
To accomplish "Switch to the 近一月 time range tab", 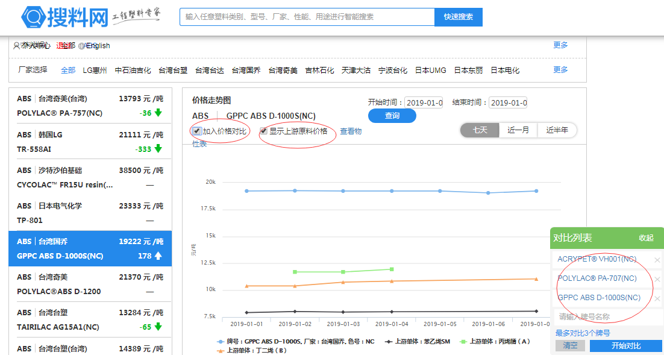I will point(518,130).
